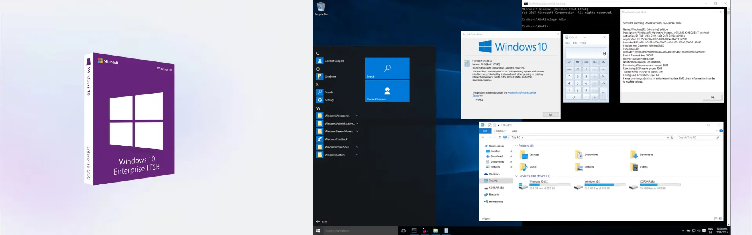
Task: Click the Search live tile
Action: (387, 68)
